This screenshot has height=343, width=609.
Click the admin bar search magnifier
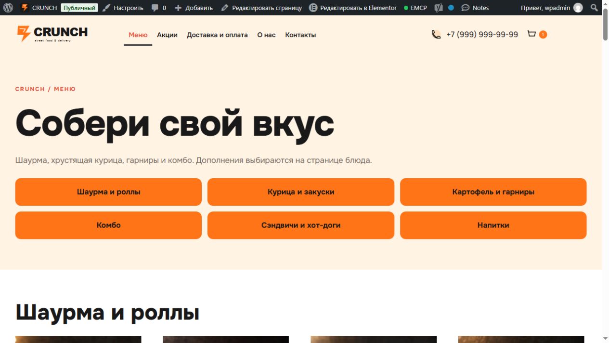(x=595, y=8)
